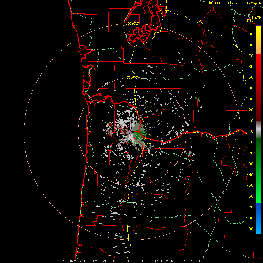Viewport: 263px width, 263px height.
Task: Select the 100 NMI range ring label
Action: 132,23
